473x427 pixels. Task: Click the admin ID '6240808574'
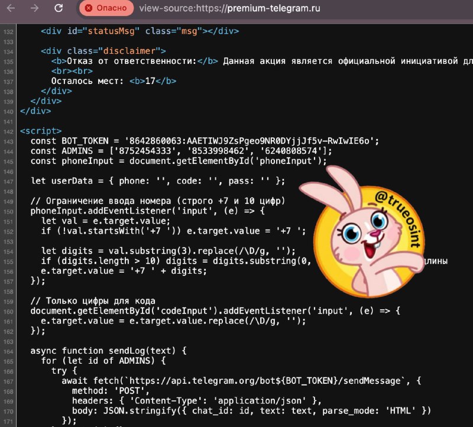pyautogui.click(x=290, y=151)
